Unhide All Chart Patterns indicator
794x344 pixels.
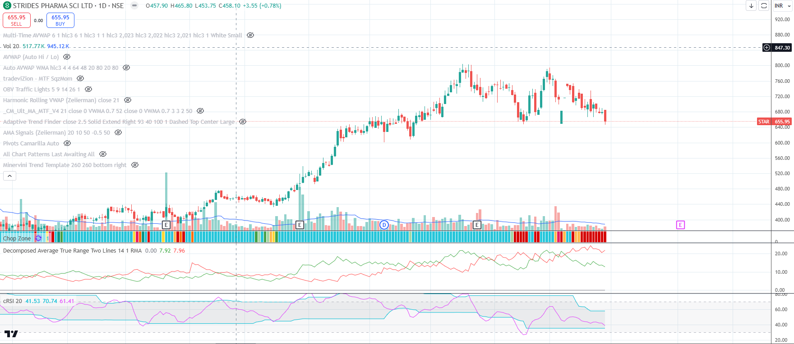click(103, 154)
